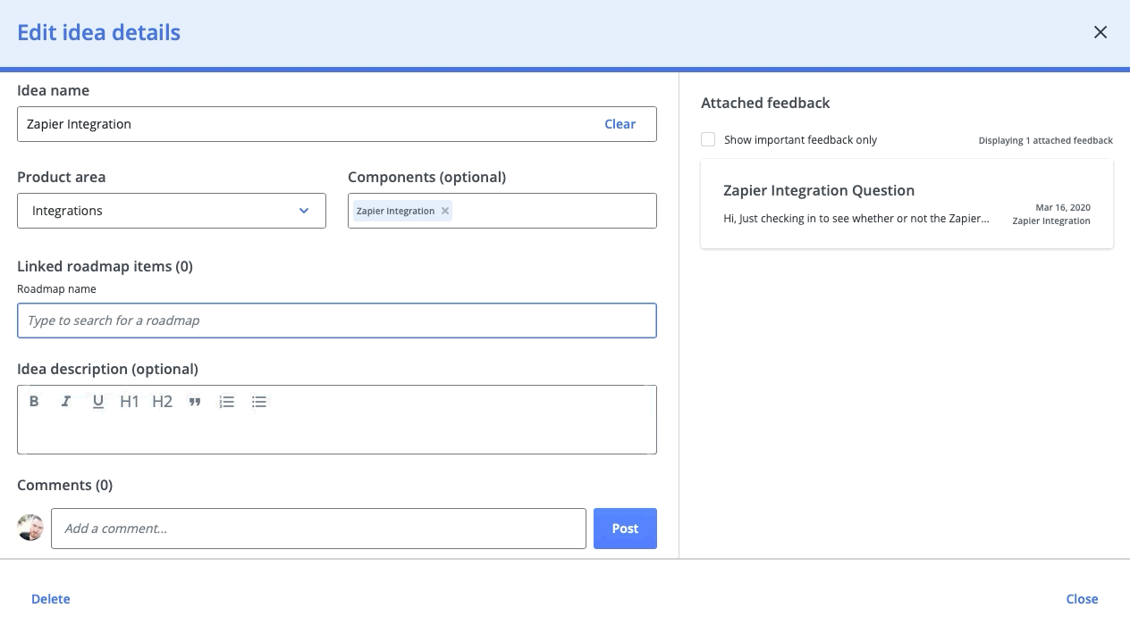Screen dimensions: 1130x625
Task: Apply bold formatting in description editor
Action: click(34, 402)
